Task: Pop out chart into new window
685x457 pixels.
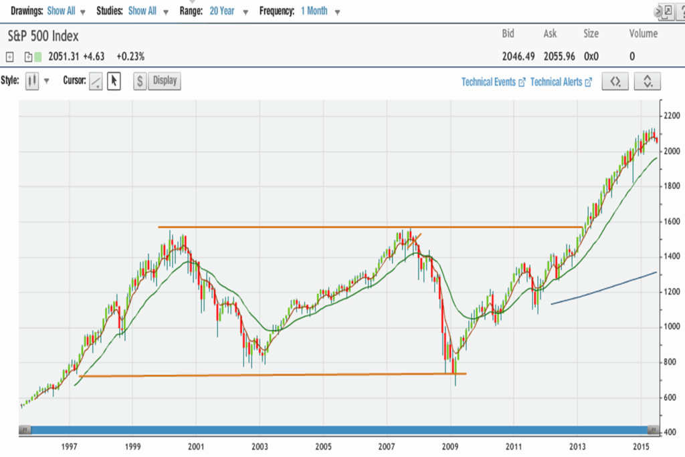Action: [666, 11]
